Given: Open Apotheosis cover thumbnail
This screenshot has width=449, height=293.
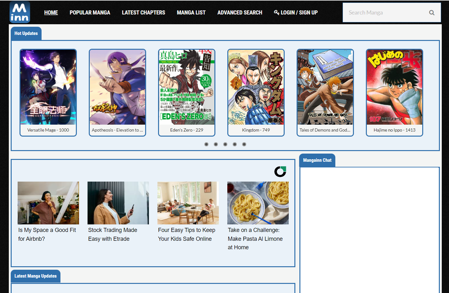Looking at the screenshot, I should (117, 87).
